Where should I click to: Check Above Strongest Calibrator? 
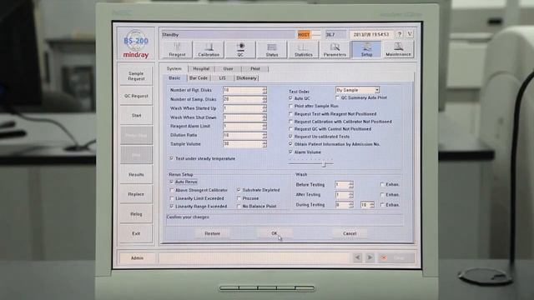pos(172,190)
